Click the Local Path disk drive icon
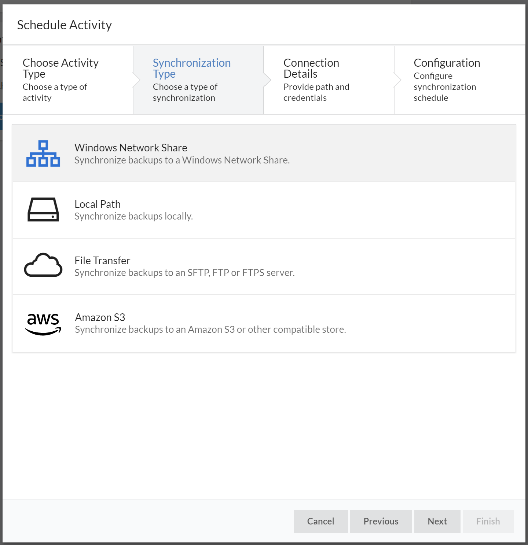 [43, 210]
